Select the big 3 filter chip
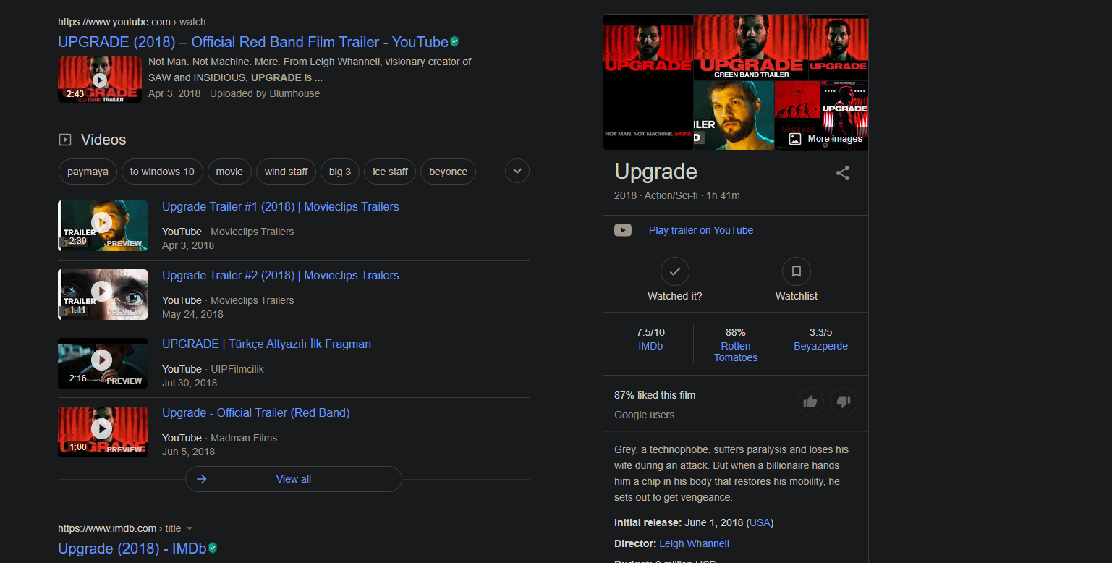Screen dimensions: 1112x563 pos(340,172)
